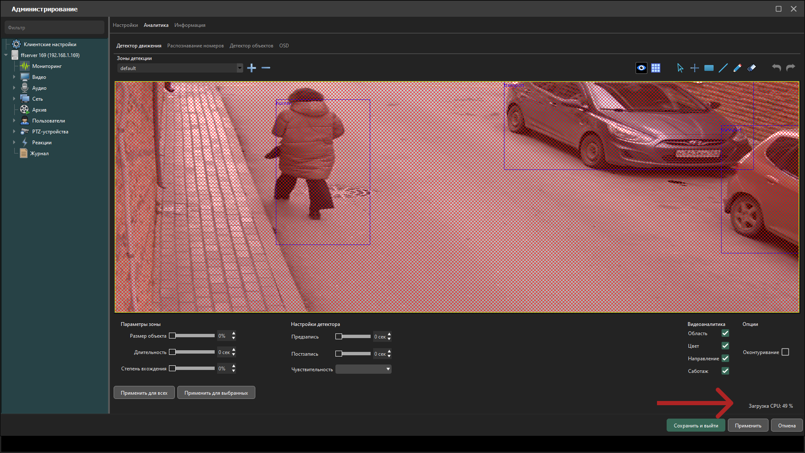The image size is (805, 453).
Task: Activate the eraser tool
Action: (x=752, y=68)
